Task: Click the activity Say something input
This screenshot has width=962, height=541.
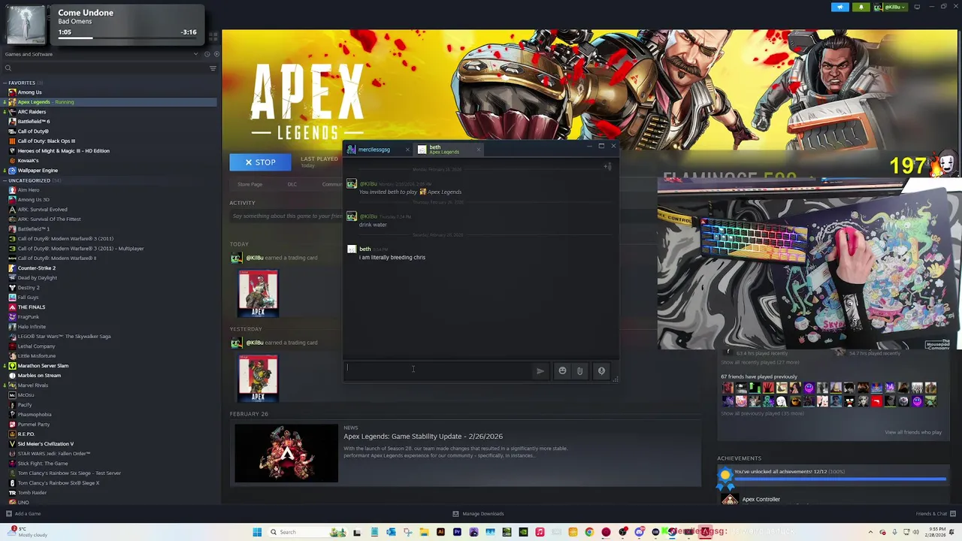Action: pos(286,216)
